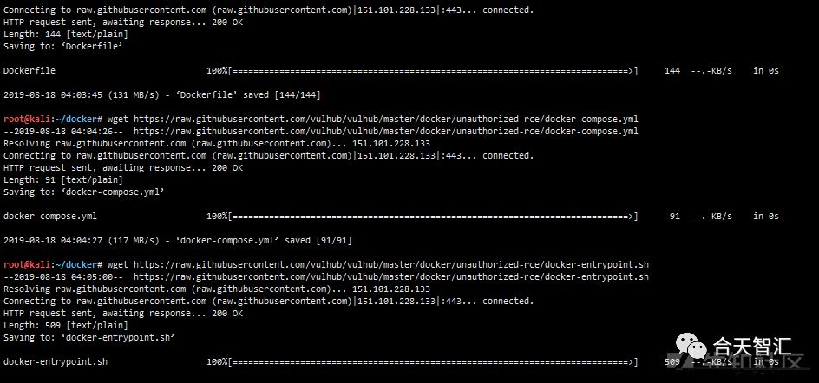Image resolution: width=819 pixels, height=383 pixels.
Task: Click the docker-entrypoint.sh download progress bar
Action: pyautogui.click(x=422, y=361)
